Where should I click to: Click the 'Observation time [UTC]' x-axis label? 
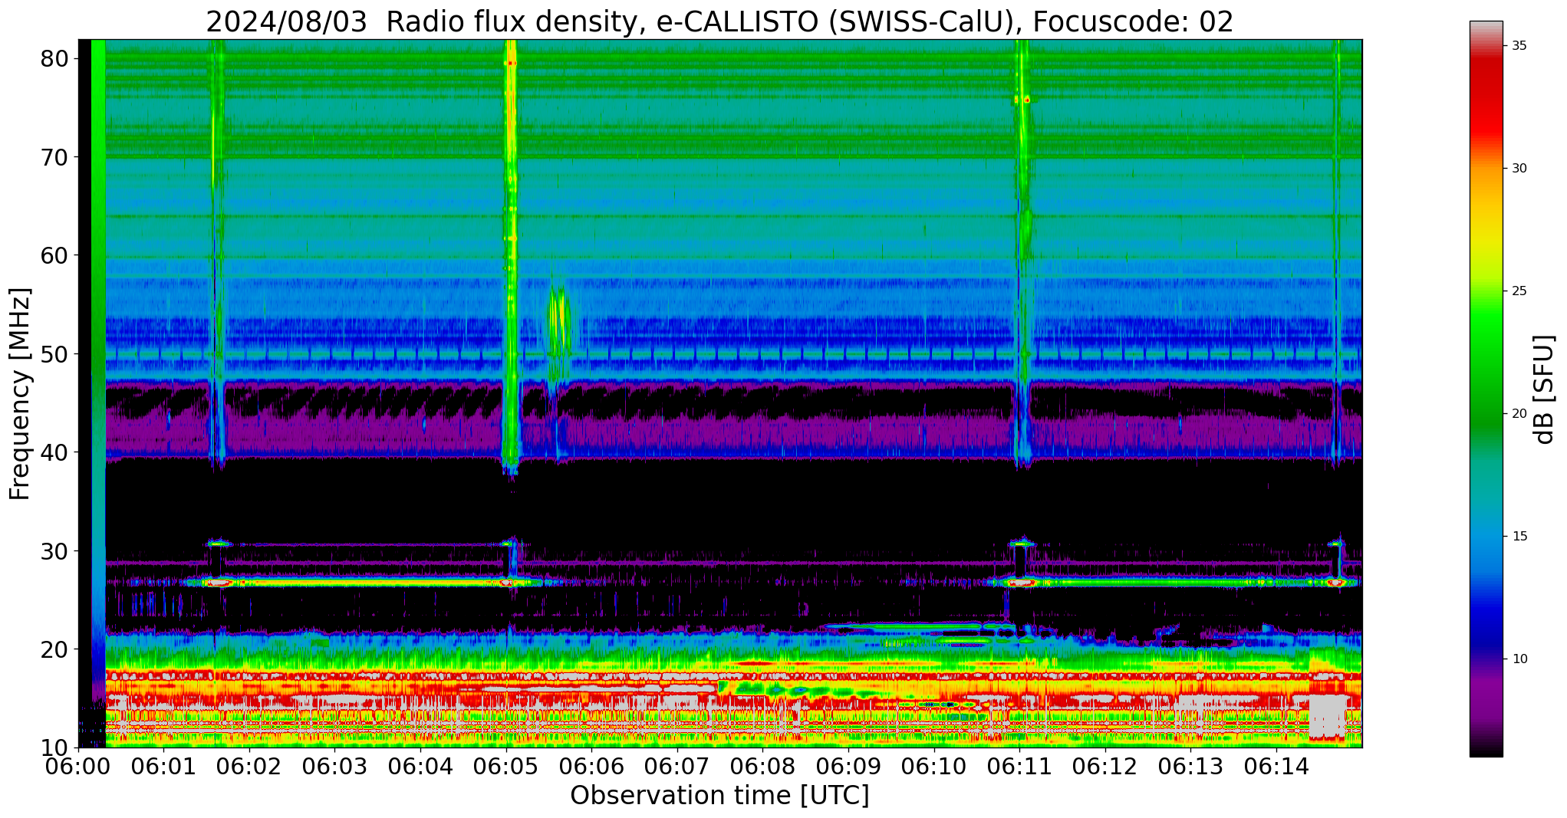pyautogui.click(x=719, y=795)
